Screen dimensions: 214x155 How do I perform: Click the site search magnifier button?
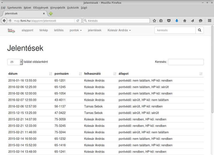coord(200,30)
